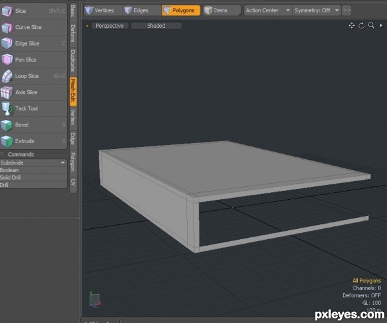The height and width of the screenshot is (323, 387).
Task: Select the Curve Slice tool icon
Action: [x=6, y=27]
